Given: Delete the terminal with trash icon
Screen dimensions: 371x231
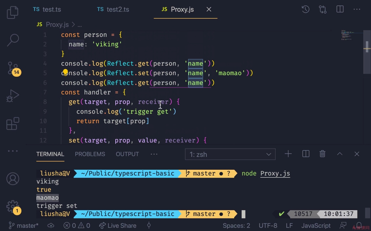Looking at the screenshot, I should [x=322, y=154].
